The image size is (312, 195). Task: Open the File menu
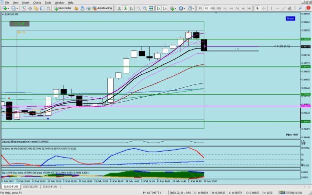click(x=7, y=3)
